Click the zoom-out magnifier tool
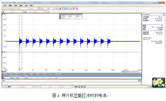This screenshot has height=101, width=166. click(x=71, y=8)
